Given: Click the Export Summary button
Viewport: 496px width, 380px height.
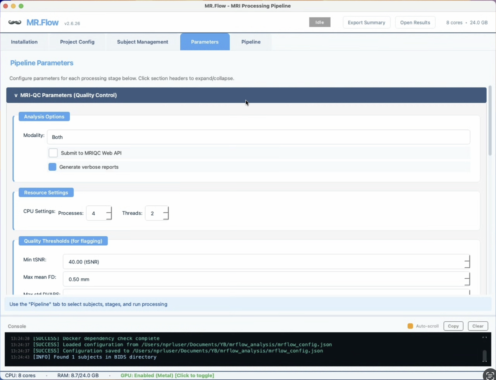Looking at the screenshot, I should click(x=366, y=22).
